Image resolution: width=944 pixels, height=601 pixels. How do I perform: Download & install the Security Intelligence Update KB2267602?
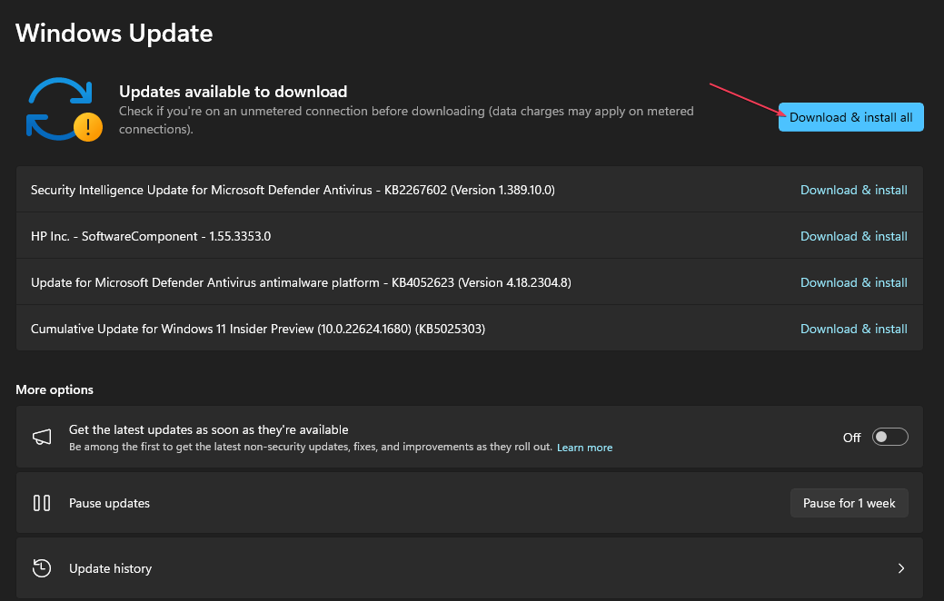[x=854, y=190]
